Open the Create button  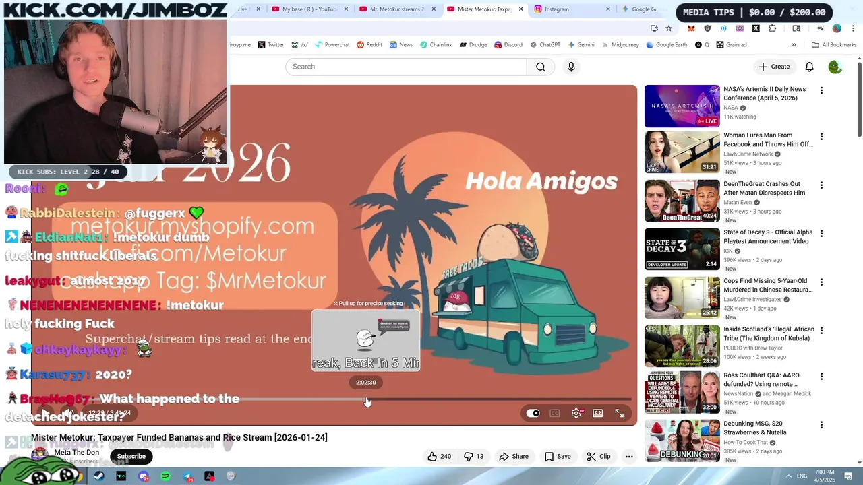[x=774, y=67]
